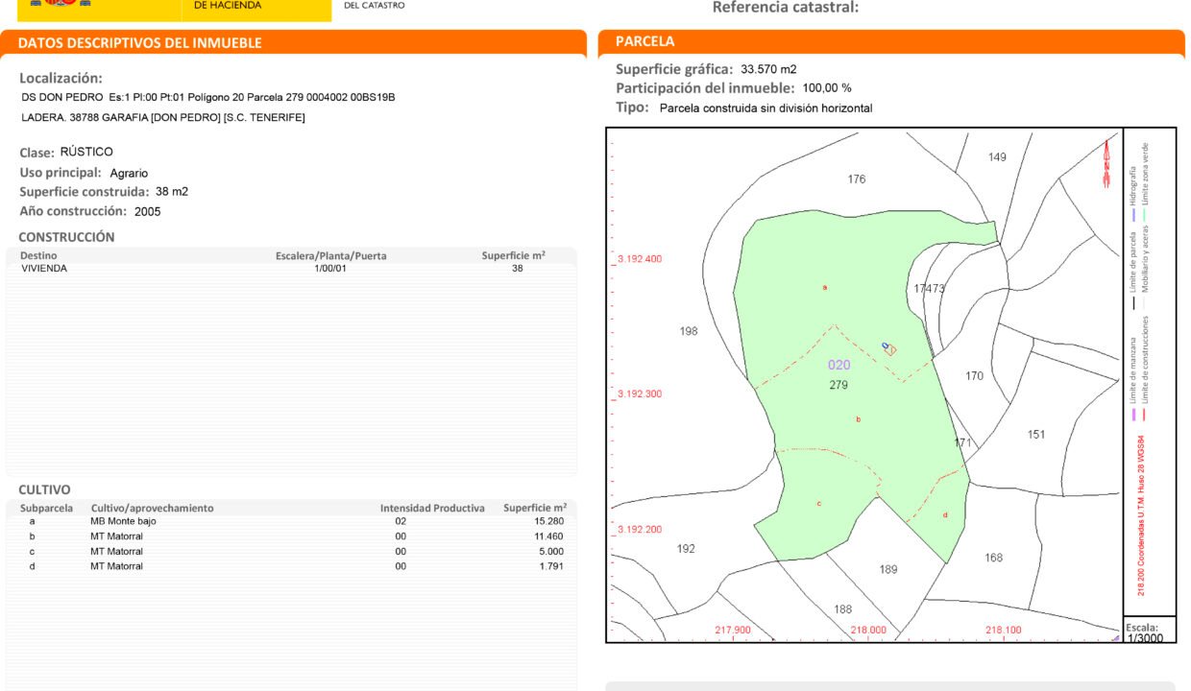The image size is (1191, 691).
Task: Click 'Superficie m²' header in the Construcción table
Action: click(514, 255)
